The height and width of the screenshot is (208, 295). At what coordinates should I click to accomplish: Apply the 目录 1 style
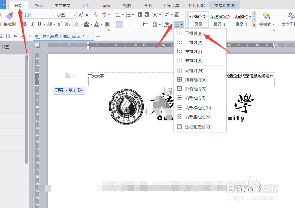coord(219,19)
